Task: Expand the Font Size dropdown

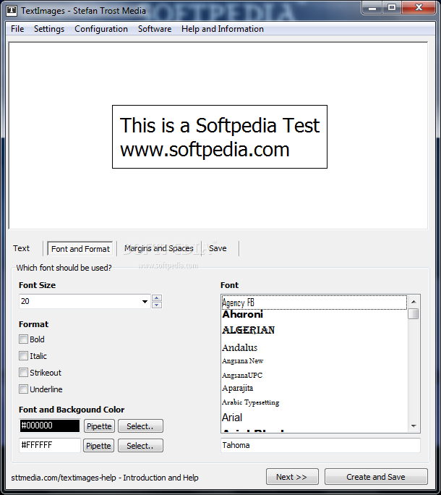Action: 145,302
